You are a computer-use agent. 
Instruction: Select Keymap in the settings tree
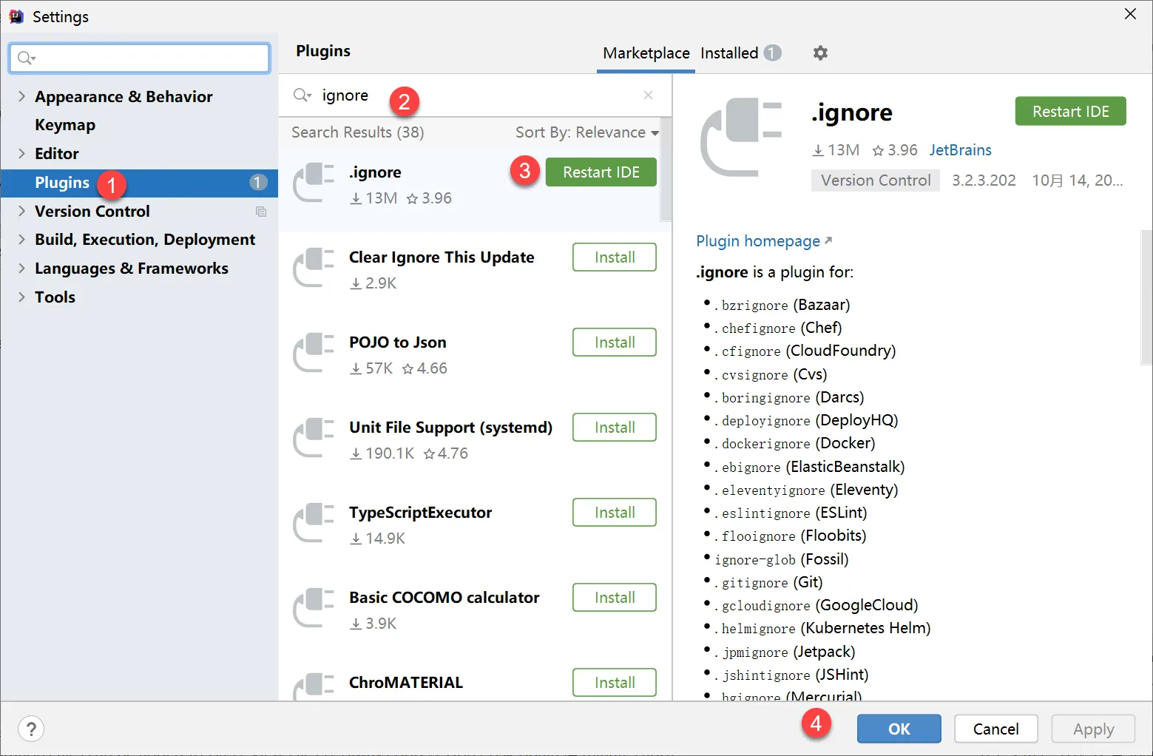click(x=65, y=125)
